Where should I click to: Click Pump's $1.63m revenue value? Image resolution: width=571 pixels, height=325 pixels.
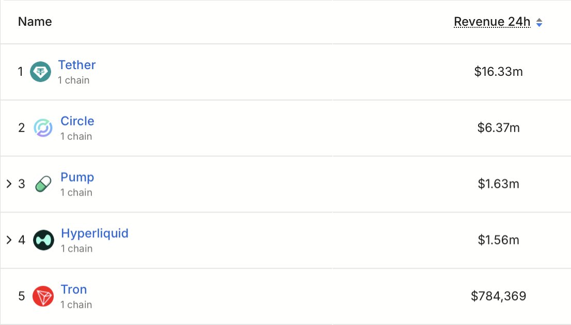click(498, 184)
